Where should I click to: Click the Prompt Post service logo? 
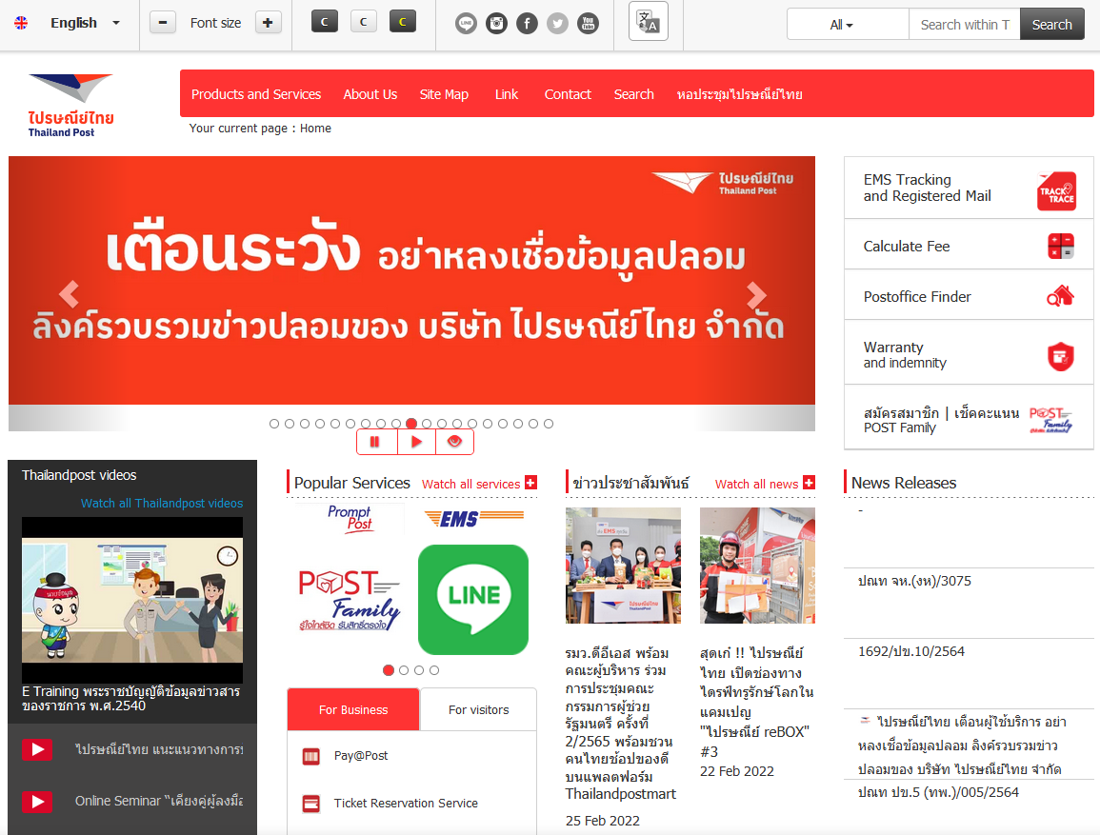pyautogui.click(x=350, y=519)
